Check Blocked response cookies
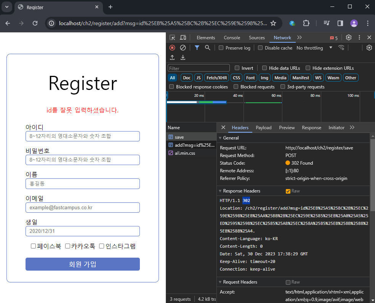This screenshot has width=375, height=303. point(171,87)
